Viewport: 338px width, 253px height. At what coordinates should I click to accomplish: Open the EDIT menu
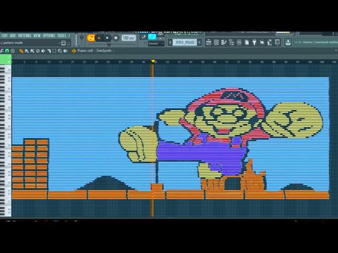pyautogui.click(x=4, y=35)
